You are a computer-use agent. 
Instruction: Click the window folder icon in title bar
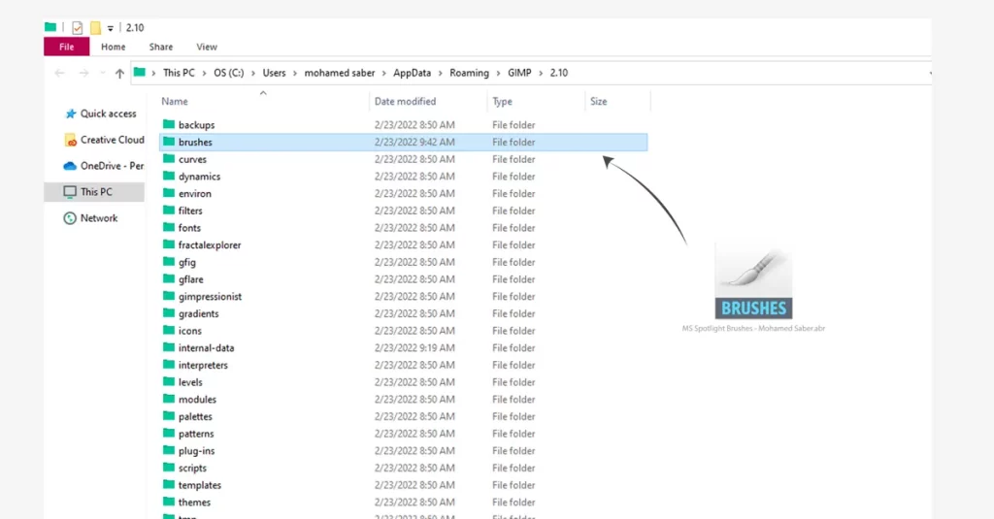tap(50, 27)
